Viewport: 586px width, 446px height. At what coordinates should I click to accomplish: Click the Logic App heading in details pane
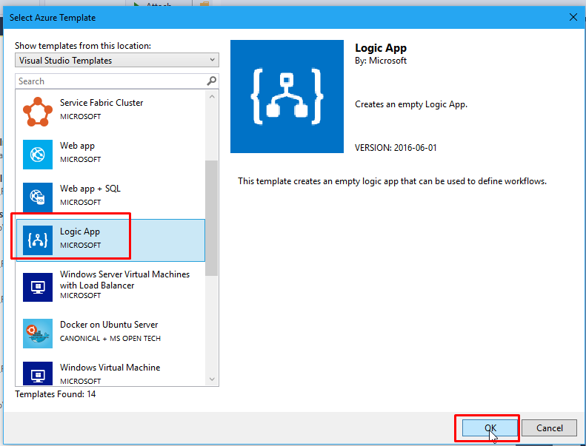point(381,48)
